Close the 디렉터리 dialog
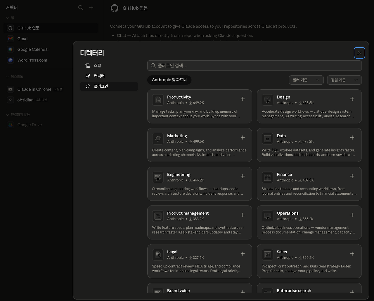 click(359, 53)
